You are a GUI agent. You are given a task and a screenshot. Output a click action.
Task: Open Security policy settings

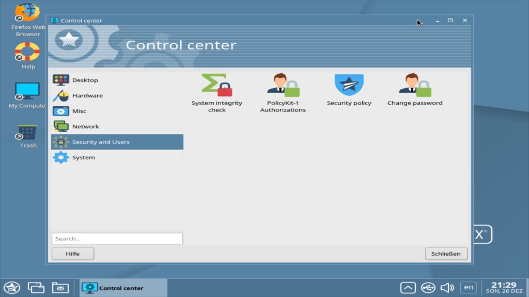pos(349,90)
